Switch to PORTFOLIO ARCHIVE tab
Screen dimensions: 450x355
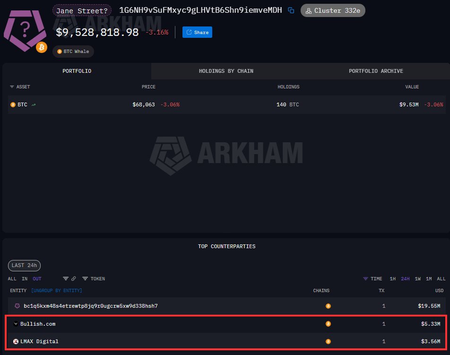pos(376,71)
